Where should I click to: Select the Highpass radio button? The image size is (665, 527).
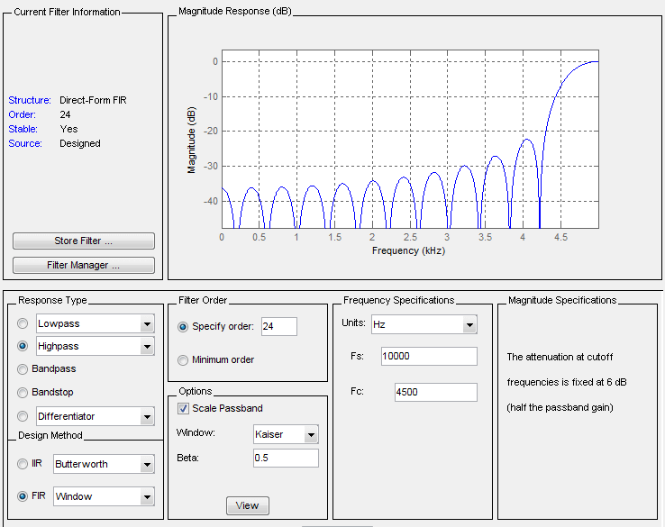tap(23, 346)
